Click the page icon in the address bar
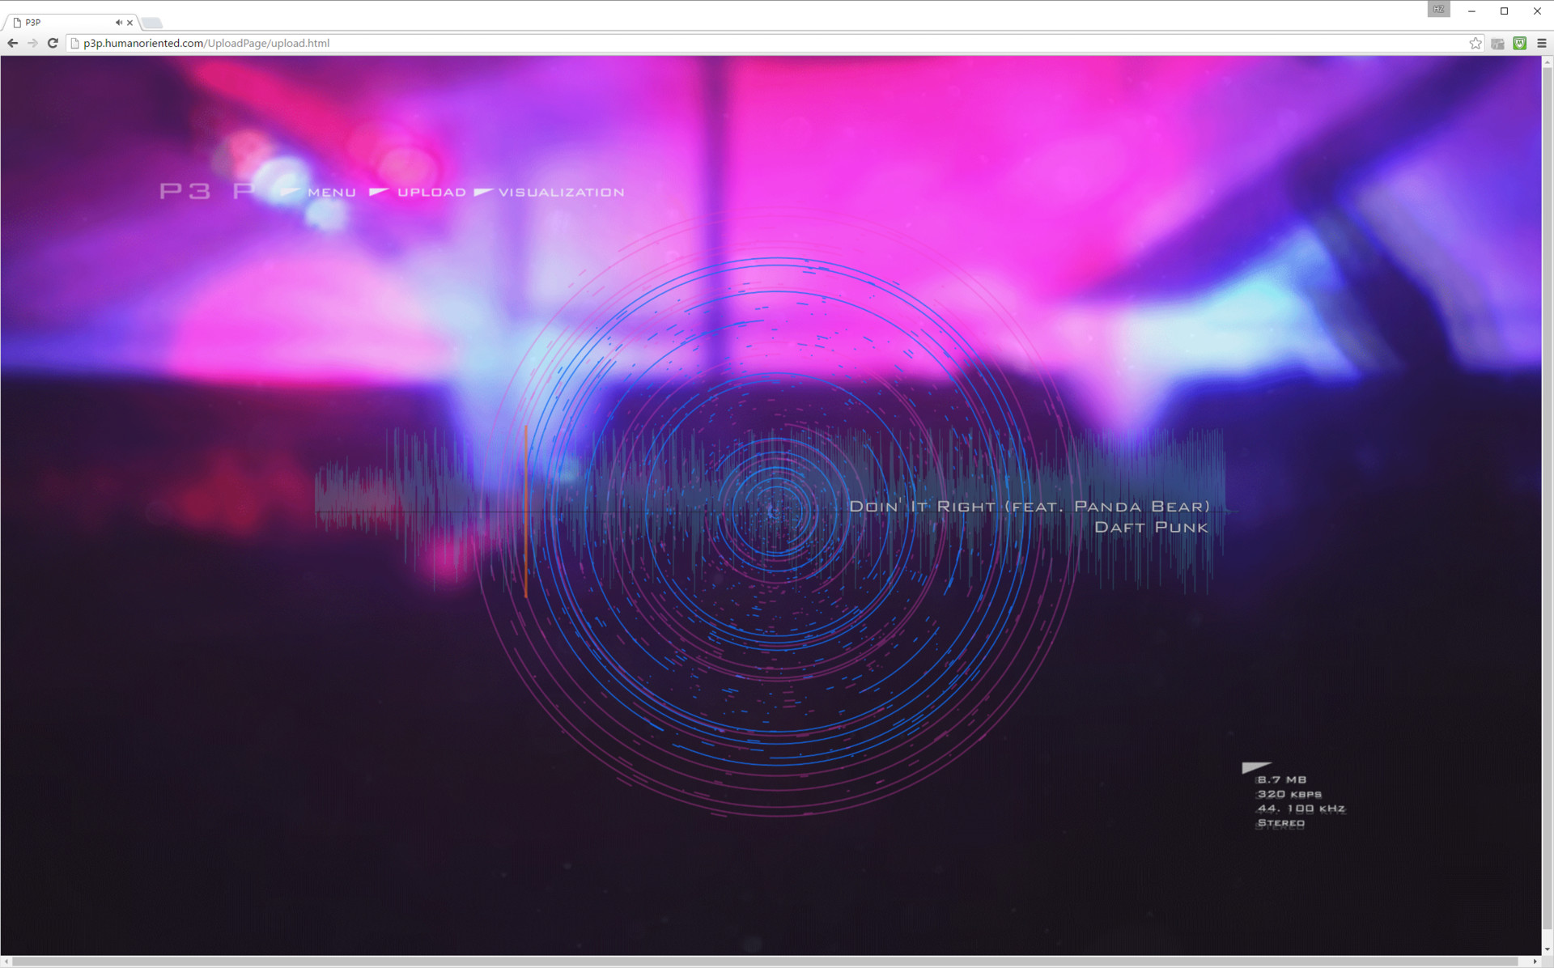The width and height of the screenshot is (1554, 968). pos(74,43)
